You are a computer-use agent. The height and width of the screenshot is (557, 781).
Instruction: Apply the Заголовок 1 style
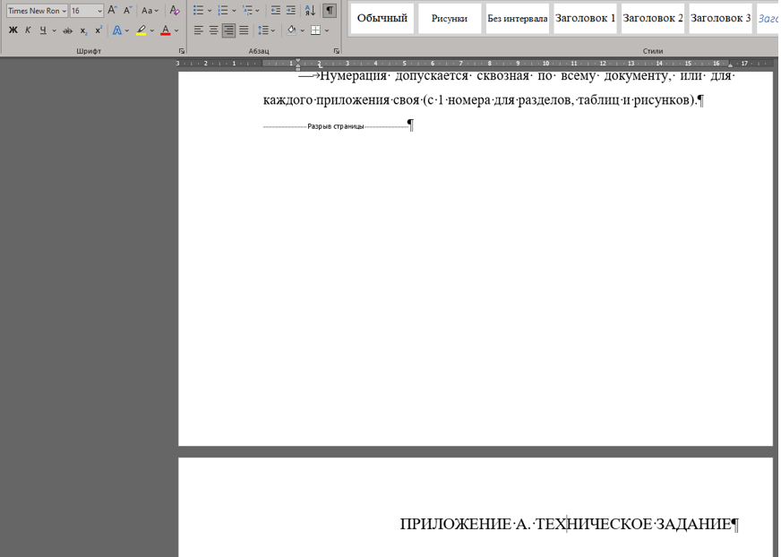(585, 18)
